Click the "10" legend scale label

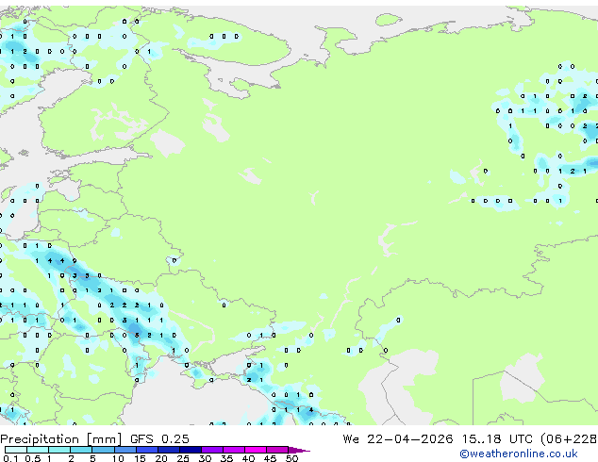[x=118, y=458]
